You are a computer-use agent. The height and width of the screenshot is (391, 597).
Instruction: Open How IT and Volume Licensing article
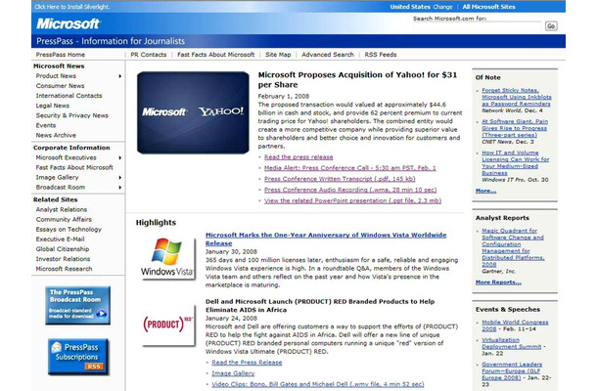pyautogui.click(x=515, y=163)
